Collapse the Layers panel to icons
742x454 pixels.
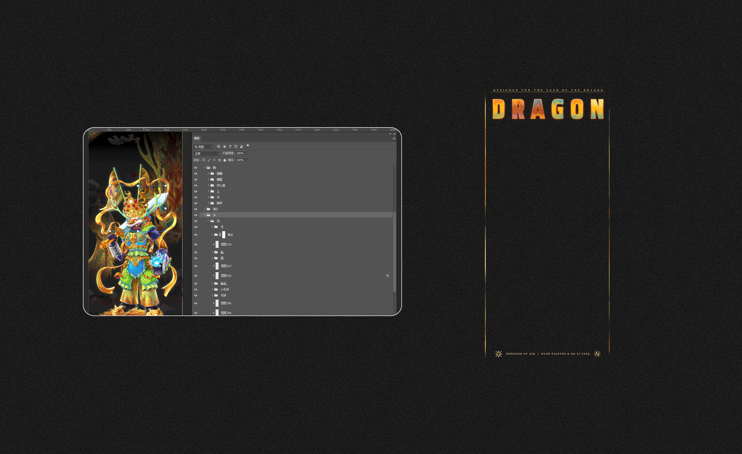click(390, 134)
